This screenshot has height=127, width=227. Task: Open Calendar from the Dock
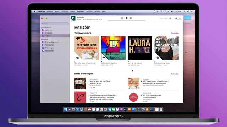click(x=90, y=109)
